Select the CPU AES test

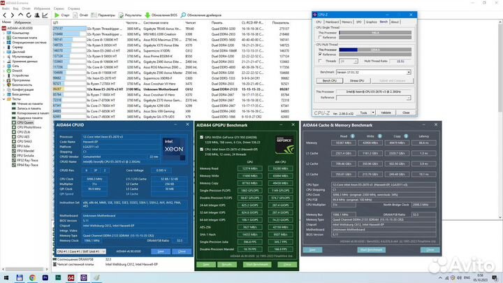[x=23, y=137]
